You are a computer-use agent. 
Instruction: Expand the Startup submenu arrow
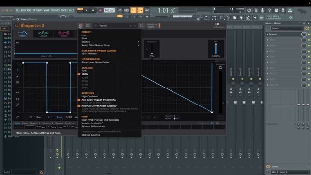click(138, 42)
